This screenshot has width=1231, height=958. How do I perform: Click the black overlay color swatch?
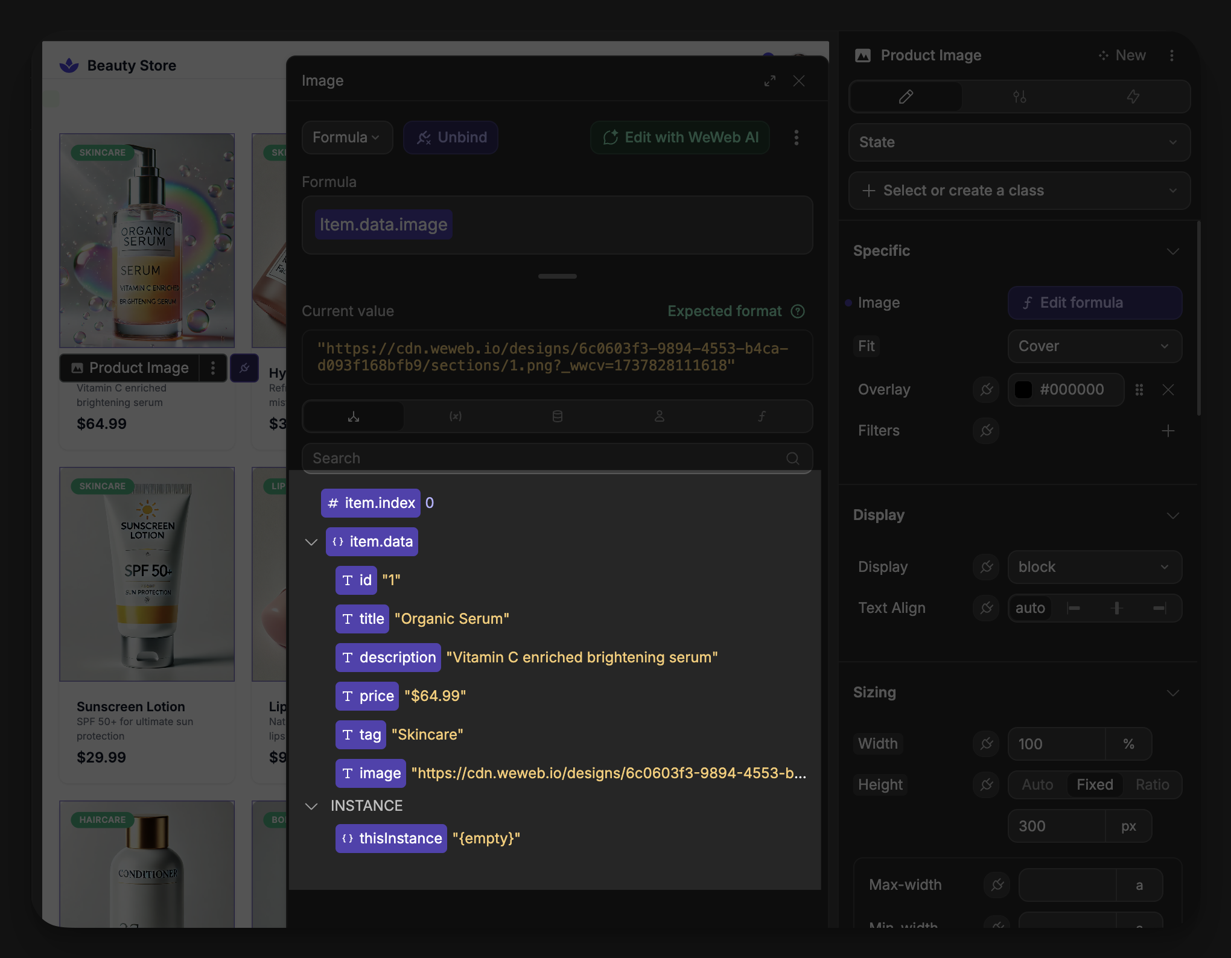pyautogui.click(x=1023, y=390)
